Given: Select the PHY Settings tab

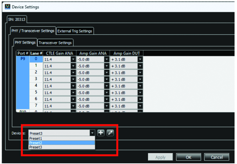Looking at the screenshot, I should (x=25, y=42).
